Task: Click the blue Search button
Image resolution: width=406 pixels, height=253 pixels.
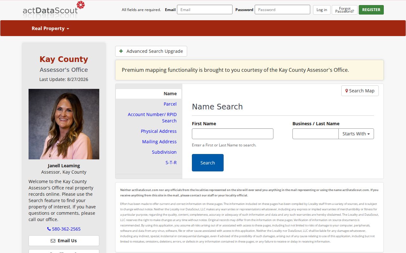Action: pyautogui.click(x=208, y=163)
